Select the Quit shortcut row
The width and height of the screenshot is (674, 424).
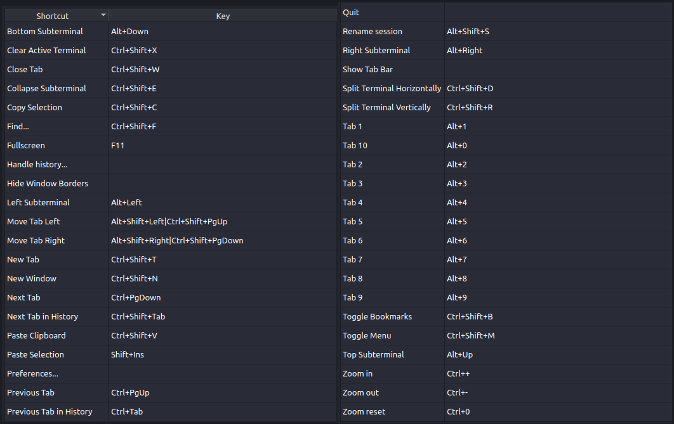[506, 13]
